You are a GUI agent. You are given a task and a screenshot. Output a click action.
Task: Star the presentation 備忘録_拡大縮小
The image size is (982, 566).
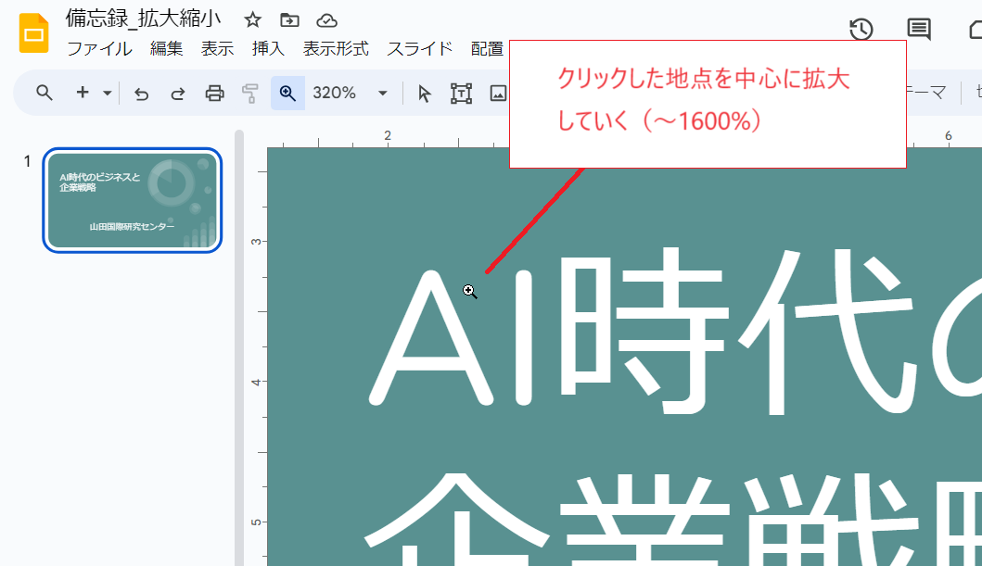coord(252,20)
